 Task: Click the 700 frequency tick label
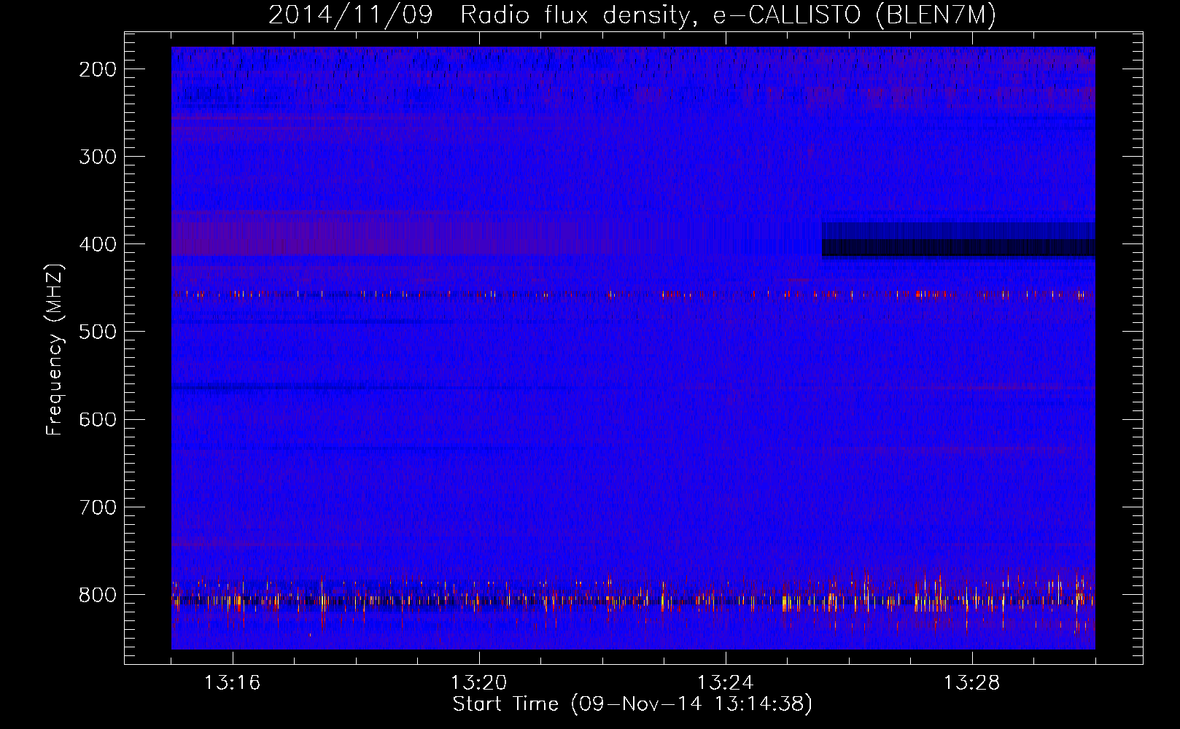click(98, 507)
